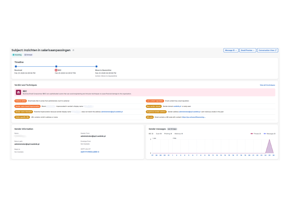Click the chart peak at day 25
Viewport: 290px width, 208px height.
(x=269, y=140)
